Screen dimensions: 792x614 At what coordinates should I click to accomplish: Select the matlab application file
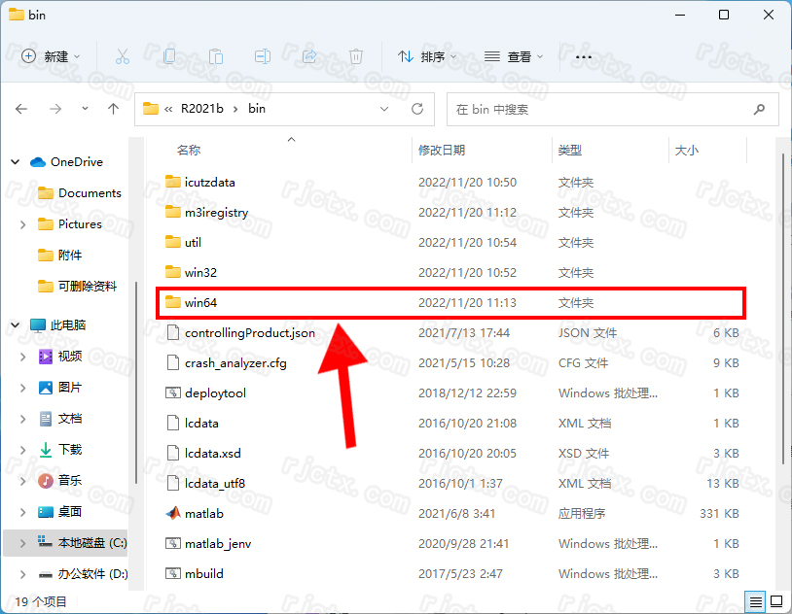click(203, 513)
